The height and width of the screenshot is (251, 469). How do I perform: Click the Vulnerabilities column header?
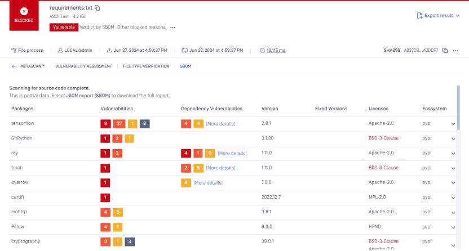(x=117, y=109)
